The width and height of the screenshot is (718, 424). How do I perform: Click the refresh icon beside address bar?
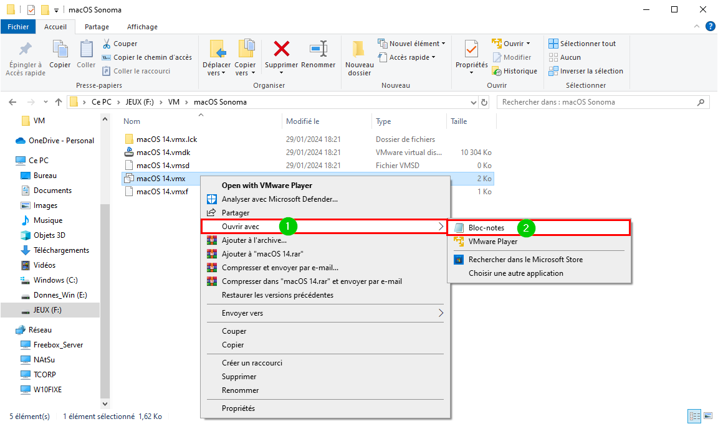(484, 102)
